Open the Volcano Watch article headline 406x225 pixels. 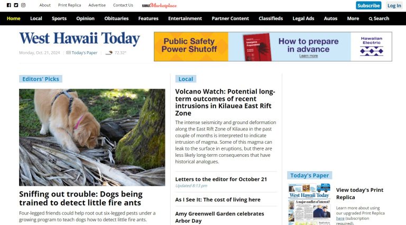pyautogui.click(x=225, y=102)
